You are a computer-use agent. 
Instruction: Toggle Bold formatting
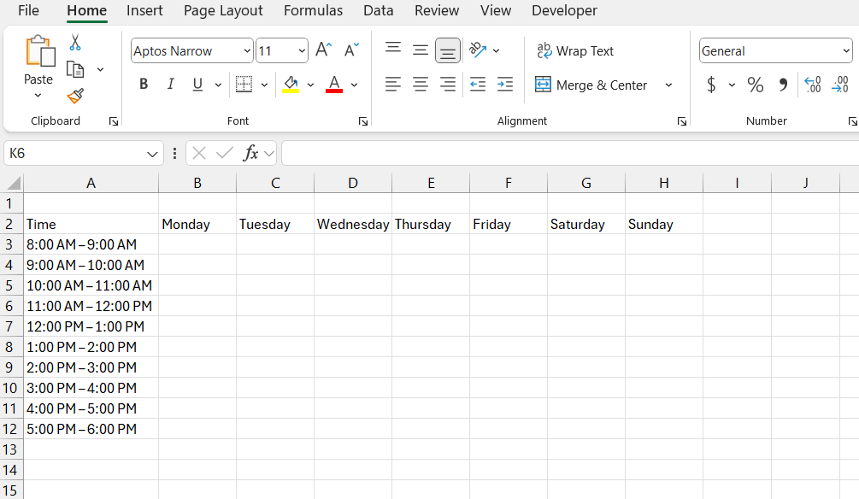pyautogui.click(x=144, y=85)
